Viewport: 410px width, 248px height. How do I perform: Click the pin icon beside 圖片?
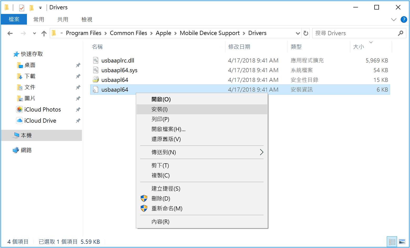pos(78,99)
